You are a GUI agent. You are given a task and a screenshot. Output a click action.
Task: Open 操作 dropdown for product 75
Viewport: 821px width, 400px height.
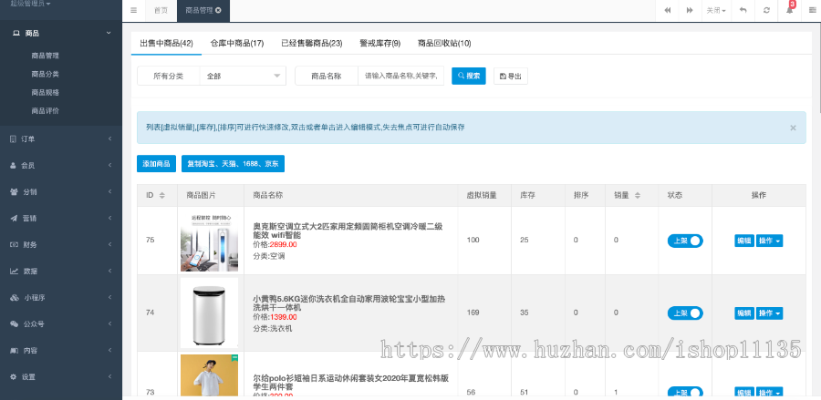tap(770, 241)
